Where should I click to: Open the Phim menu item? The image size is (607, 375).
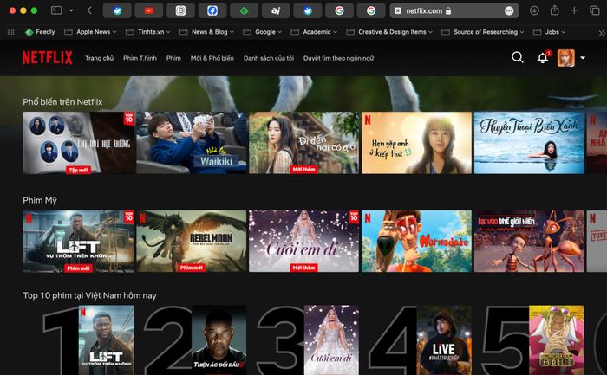pos(173,58)
